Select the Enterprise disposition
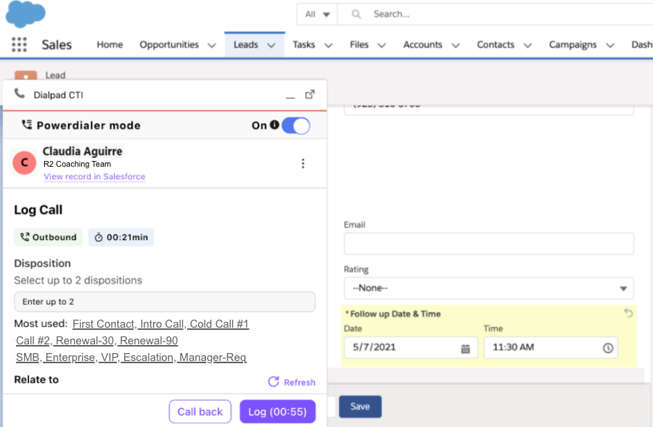The image size is (653, 427). coord(70,357)
